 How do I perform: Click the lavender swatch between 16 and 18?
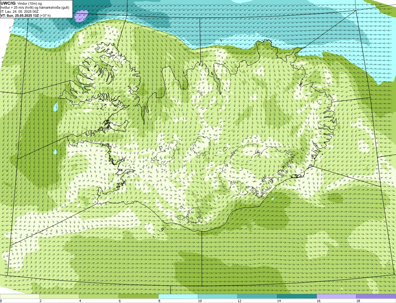coord(337,296)
